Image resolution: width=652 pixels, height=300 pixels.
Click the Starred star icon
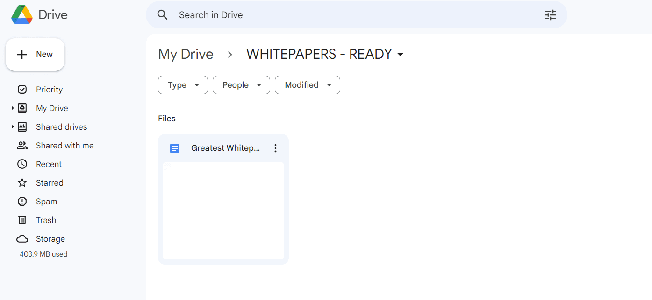(22, 182)
